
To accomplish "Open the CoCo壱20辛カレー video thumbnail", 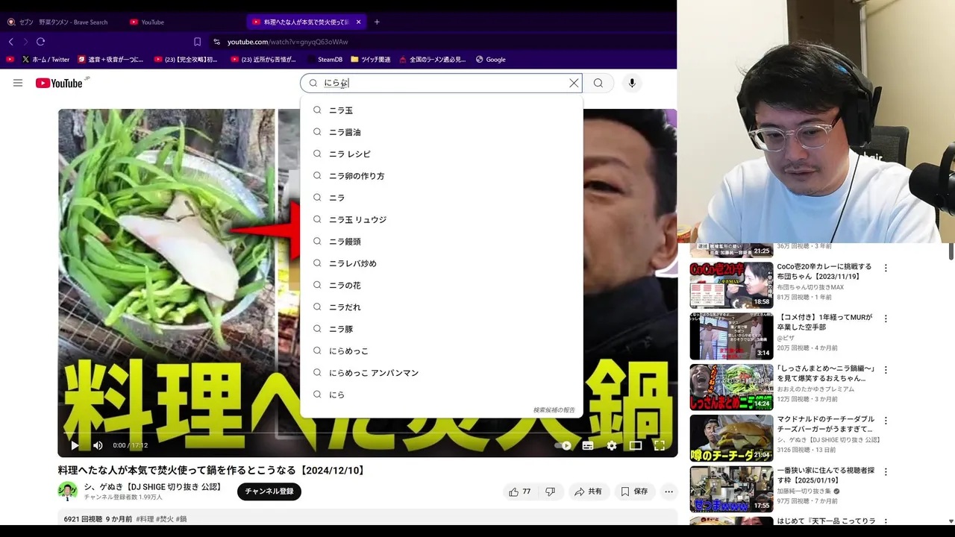I will (731, 284).
